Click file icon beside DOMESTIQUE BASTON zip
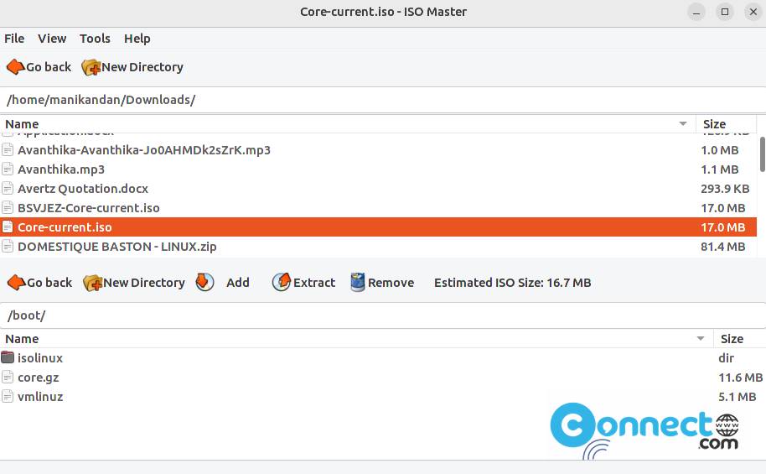The height and width of the screenshot is (474, 766). pos(8,247)
